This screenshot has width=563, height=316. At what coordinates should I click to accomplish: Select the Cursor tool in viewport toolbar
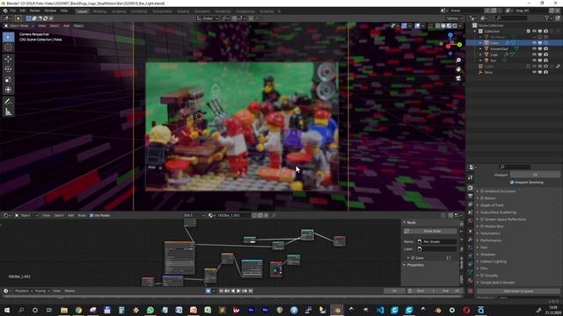(8, 47)
